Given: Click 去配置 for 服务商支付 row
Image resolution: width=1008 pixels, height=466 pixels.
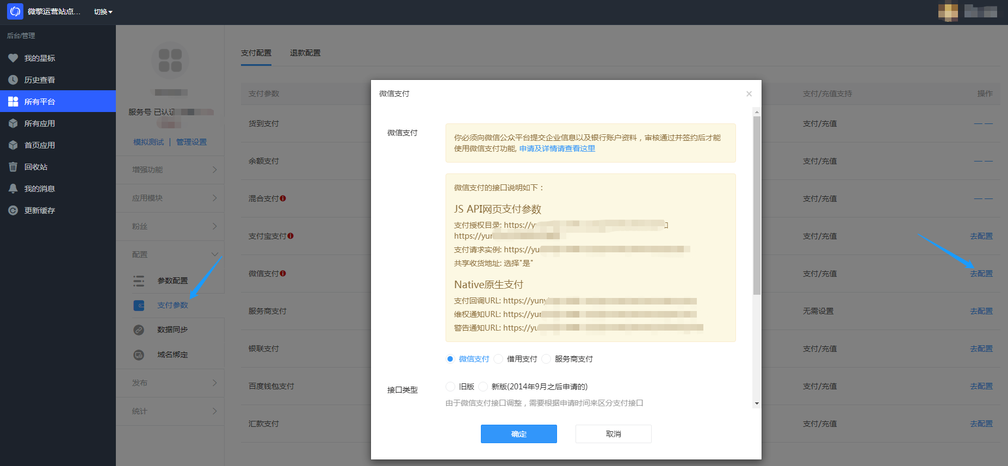Looking at the screenshot, I should [981, 311].
